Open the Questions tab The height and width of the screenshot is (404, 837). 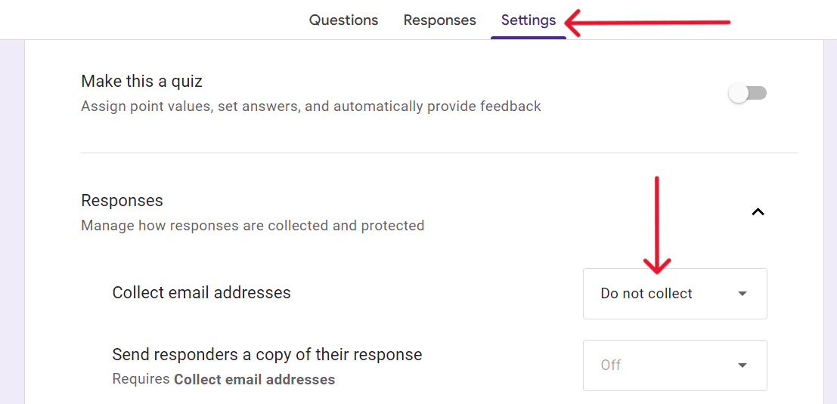click(x=343, y=20)
